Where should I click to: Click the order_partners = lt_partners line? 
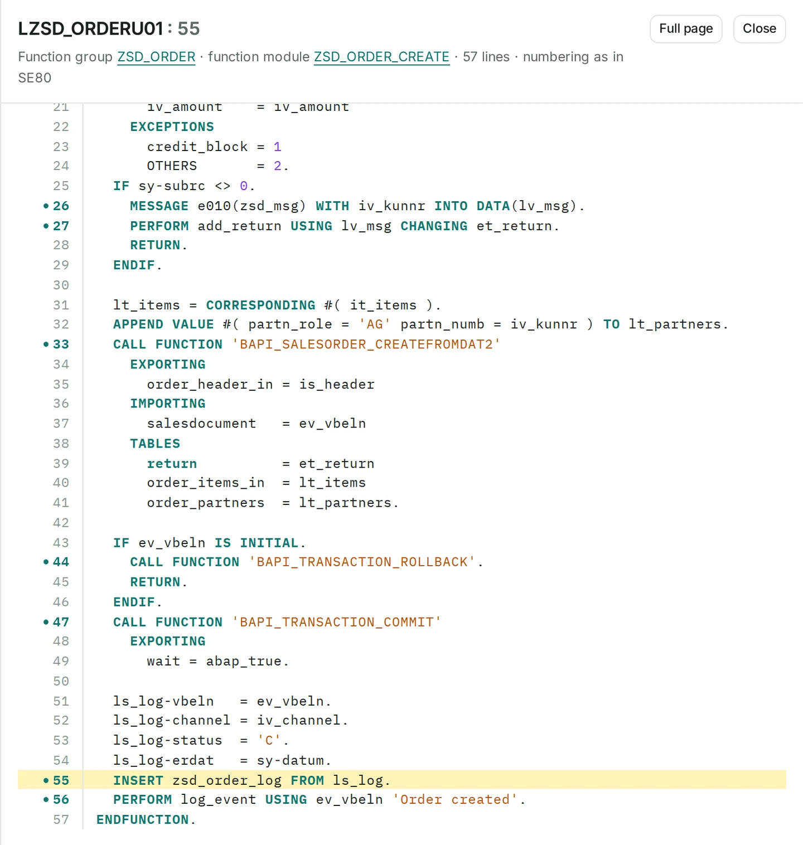[x=273, y=502]
